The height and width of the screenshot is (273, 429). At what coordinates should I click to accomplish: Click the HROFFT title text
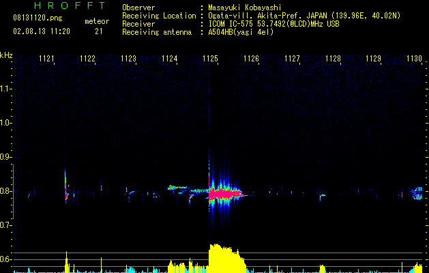coord(70,5)
